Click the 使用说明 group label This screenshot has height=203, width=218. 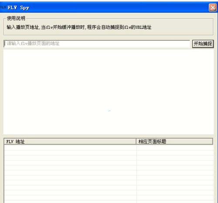(x=16, y=18)
